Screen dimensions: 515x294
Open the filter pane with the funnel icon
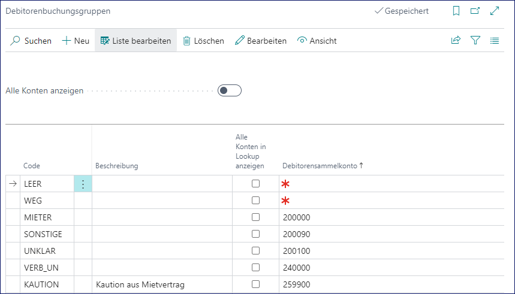[x=475, y=40]
